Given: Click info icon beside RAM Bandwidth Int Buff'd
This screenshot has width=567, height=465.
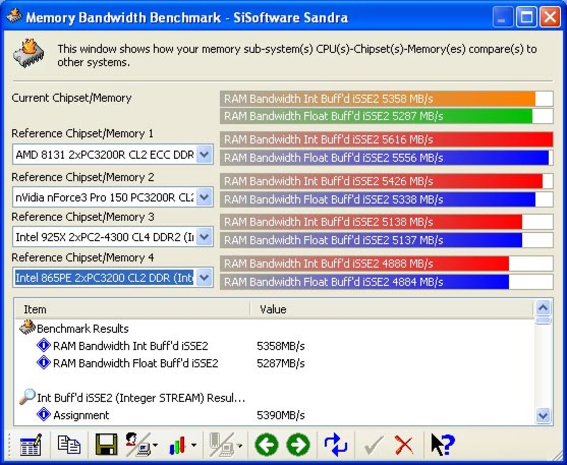Looking at the screenshot, I should point(44,345).
